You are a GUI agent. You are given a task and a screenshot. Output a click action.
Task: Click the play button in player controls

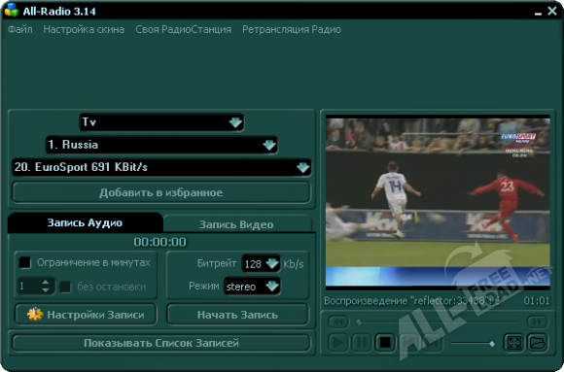click(337, 343)
